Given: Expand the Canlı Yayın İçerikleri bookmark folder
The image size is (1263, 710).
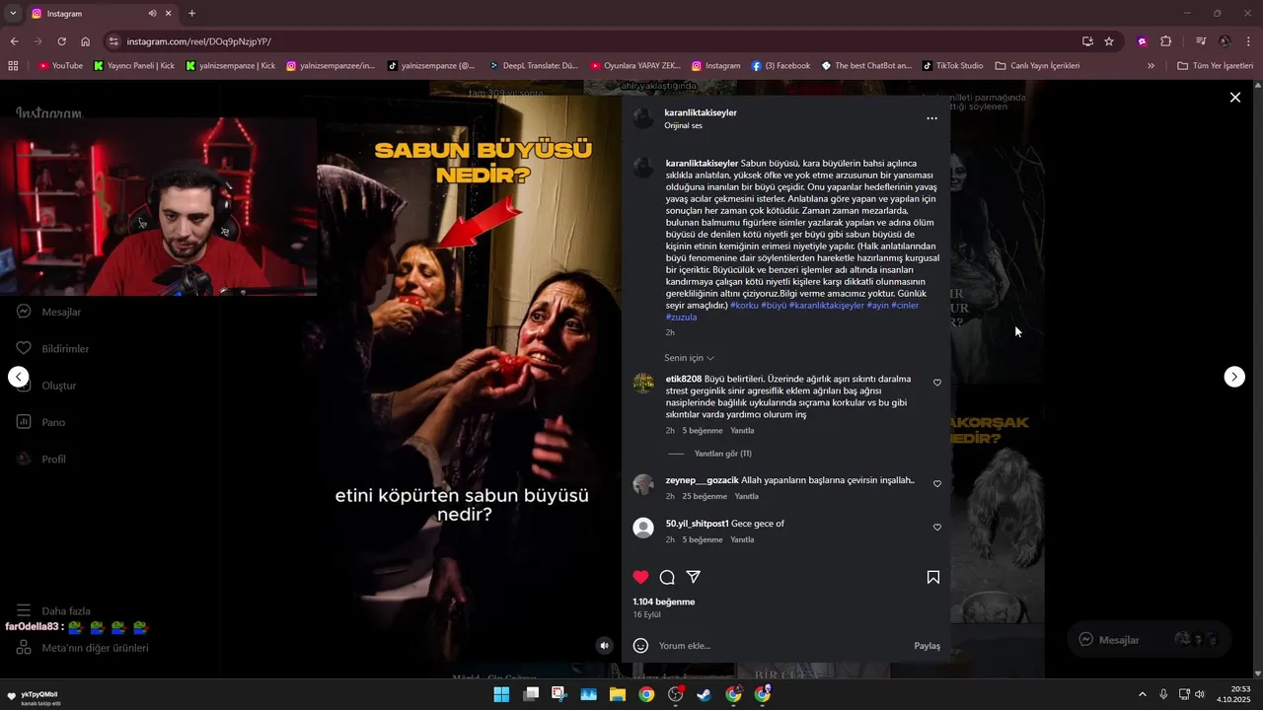Looking at the screenshot, I should [1037, 66].
